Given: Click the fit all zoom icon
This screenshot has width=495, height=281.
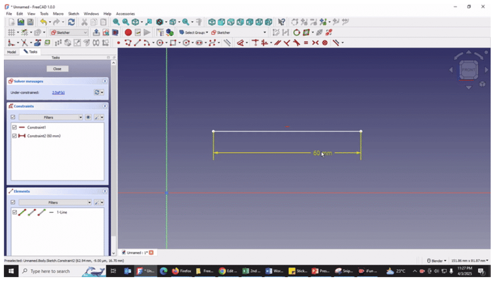Looking at the screenshot, I should (116, 22).
